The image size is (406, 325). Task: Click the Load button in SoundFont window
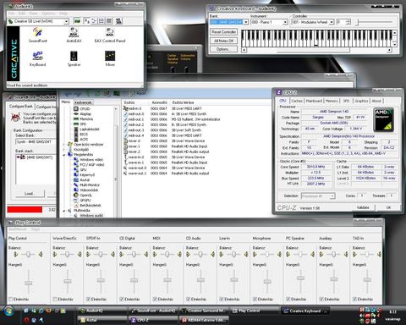point(30,194)
